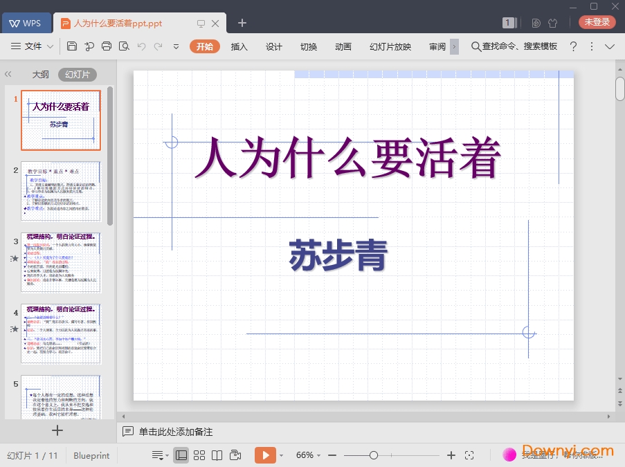This screenshot has width=625, height=467.
Task: Click the 未登录 login button
Action: 596,21
